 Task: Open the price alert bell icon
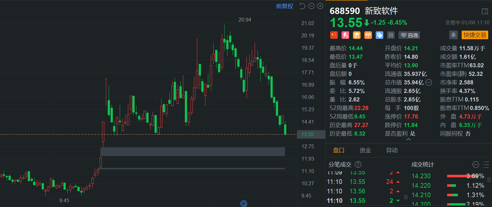point(453,35)
